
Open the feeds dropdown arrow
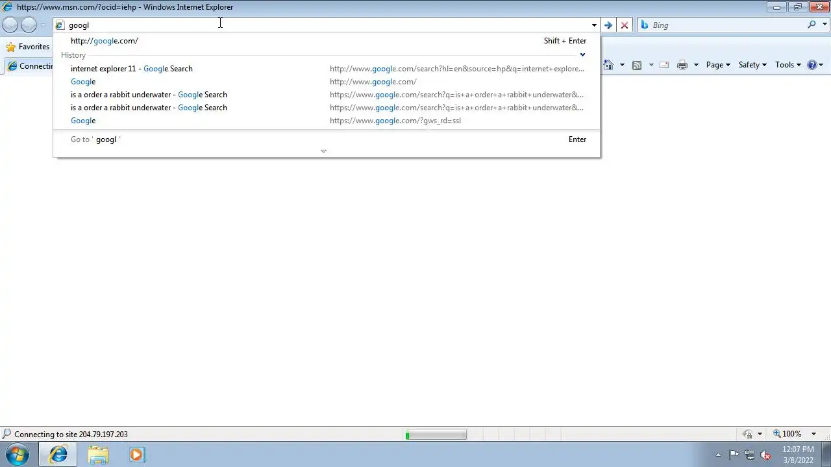[x=651, y=65]
